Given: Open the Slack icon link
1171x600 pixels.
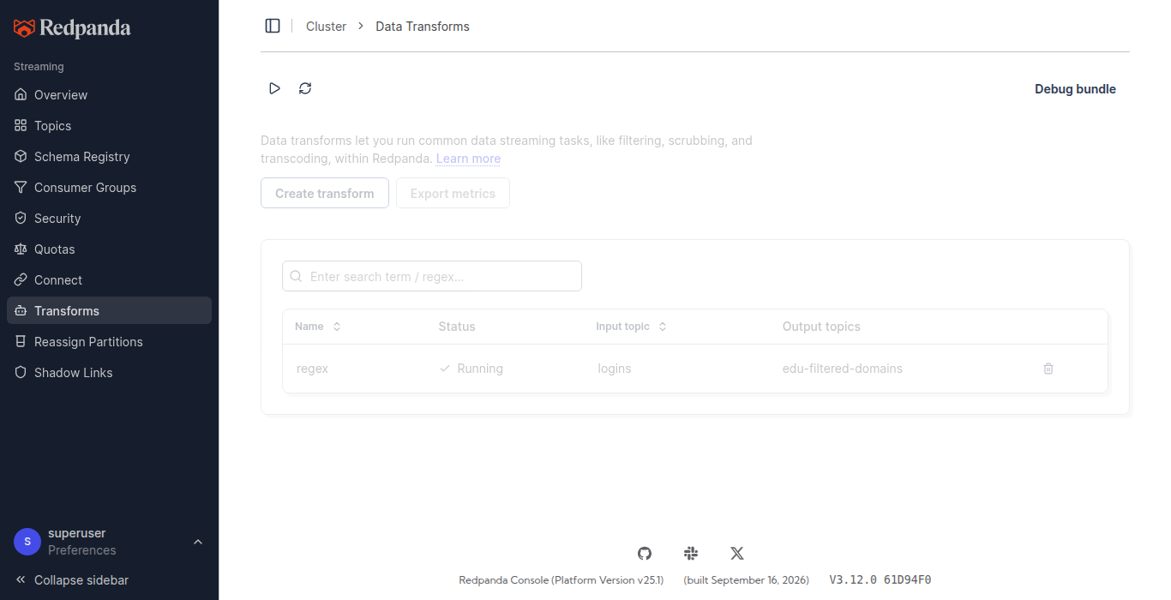Looking at the screenshot, I should 691,554.
